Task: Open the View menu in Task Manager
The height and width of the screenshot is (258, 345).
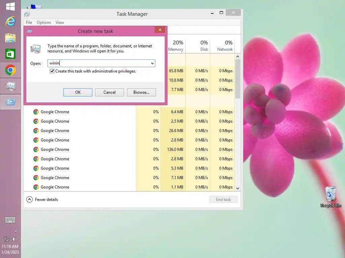Action: click(60, 23)
